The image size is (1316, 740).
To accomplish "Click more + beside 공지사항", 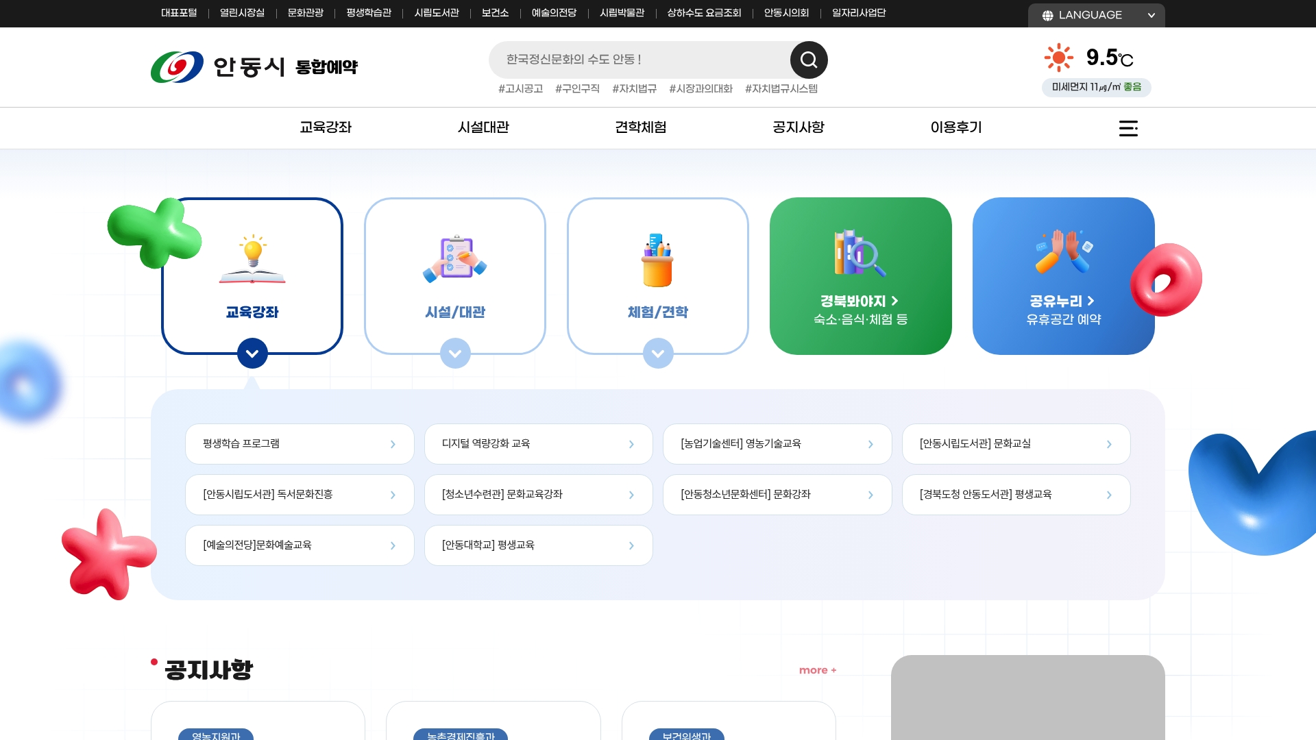I will coord(818,671).
